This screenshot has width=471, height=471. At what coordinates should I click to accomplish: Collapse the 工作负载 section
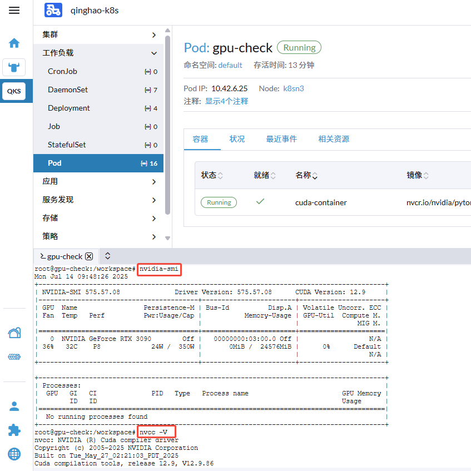click(x=154, y=53)
